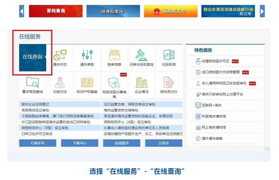
Task: Click the 化验标准 document icon
Action: [169, 55]
